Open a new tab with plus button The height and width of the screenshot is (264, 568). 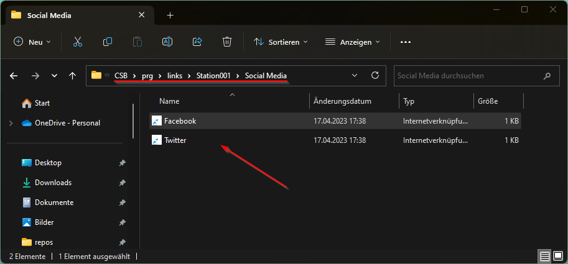click(170, 15)
